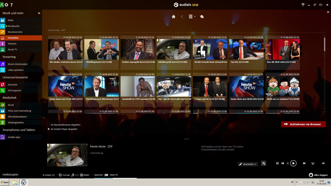Click Aufnehmen via Browser
The image size is (331, 186).
point(303,124)
